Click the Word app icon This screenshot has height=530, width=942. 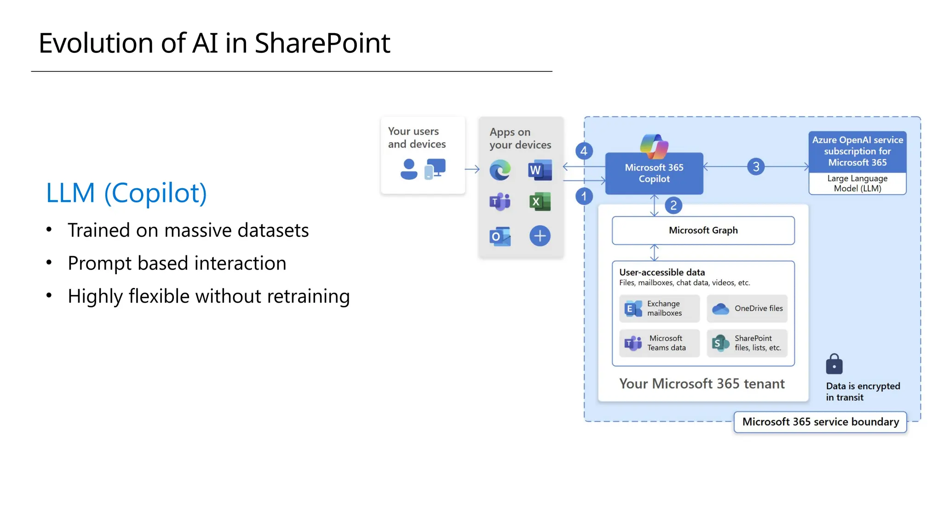[540, 170]
